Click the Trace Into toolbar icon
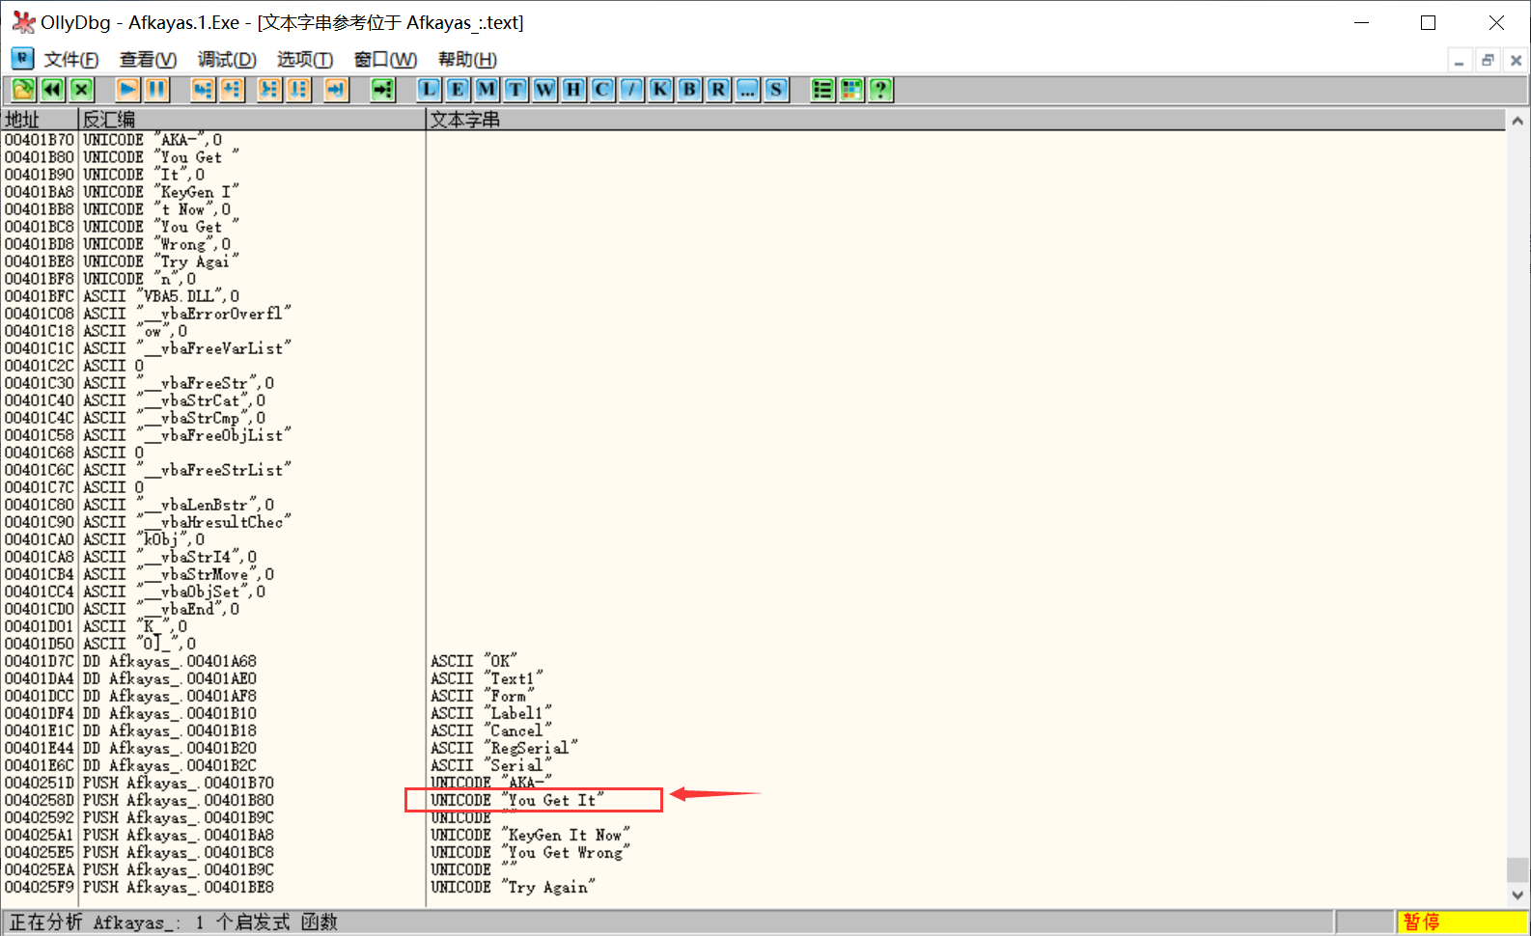The image size is (1531, 936). coord(269,90)
